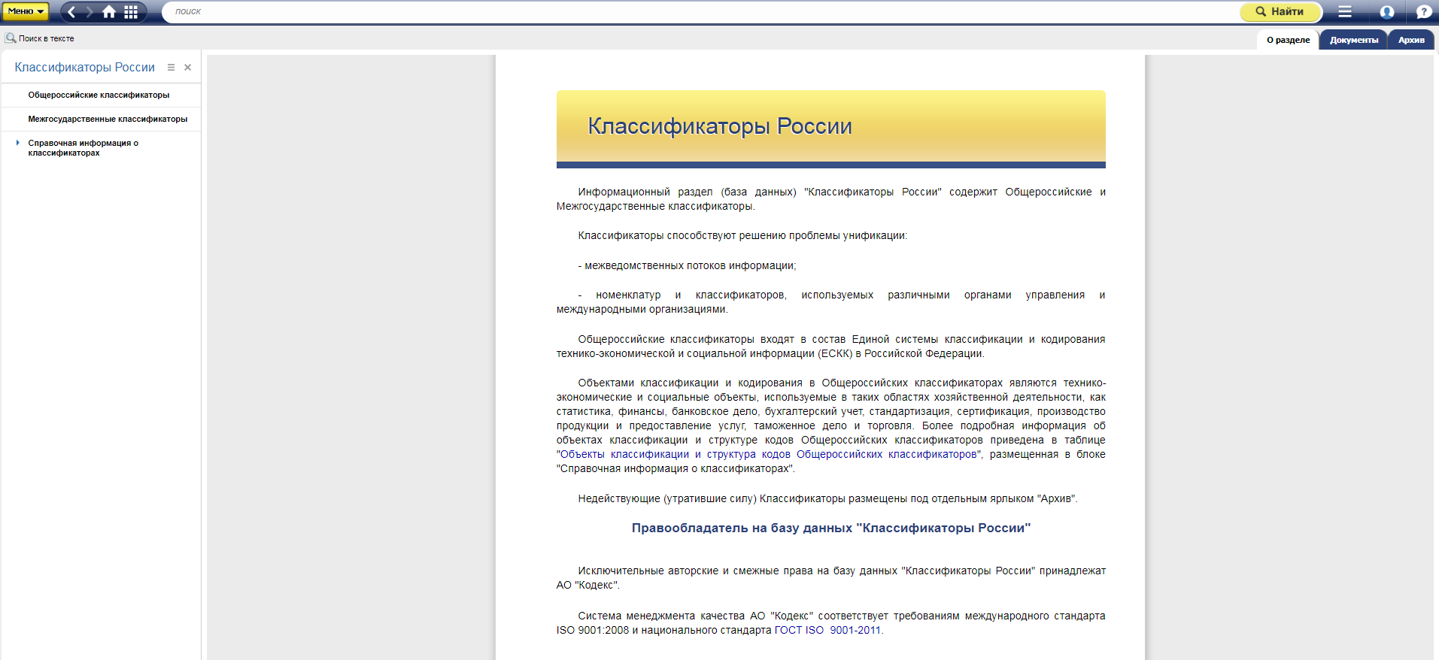Go back with the left arrow
The width and height of the screenshot is (1439, 660).
[72, 12]
